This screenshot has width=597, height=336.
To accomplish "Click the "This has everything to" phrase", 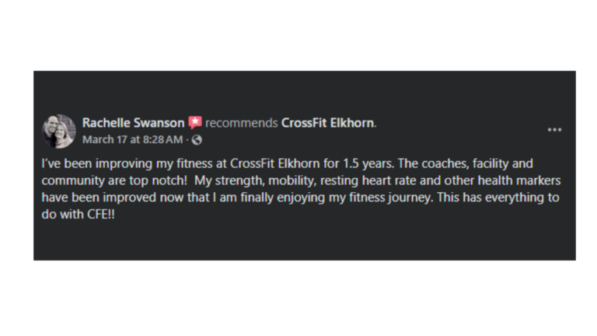I will [x=498, y=198].
